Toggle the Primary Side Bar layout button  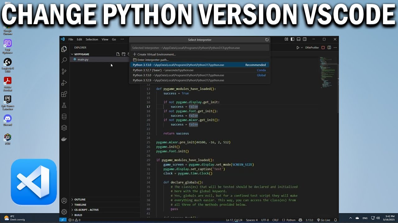[x=292, y=39]
